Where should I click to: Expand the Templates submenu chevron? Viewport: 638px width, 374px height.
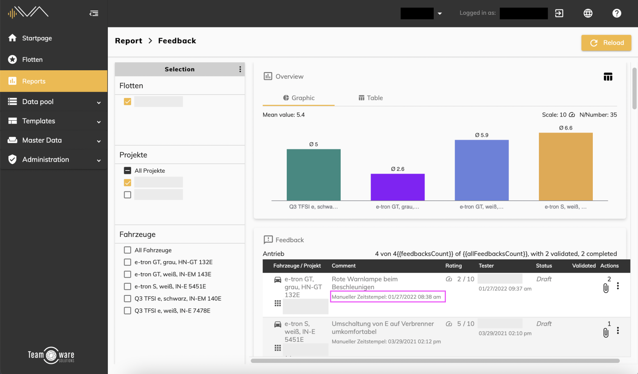[99, 122]
